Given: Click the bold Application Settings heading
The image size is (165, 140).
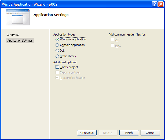Looking at the screenshot, I should 51,15.
